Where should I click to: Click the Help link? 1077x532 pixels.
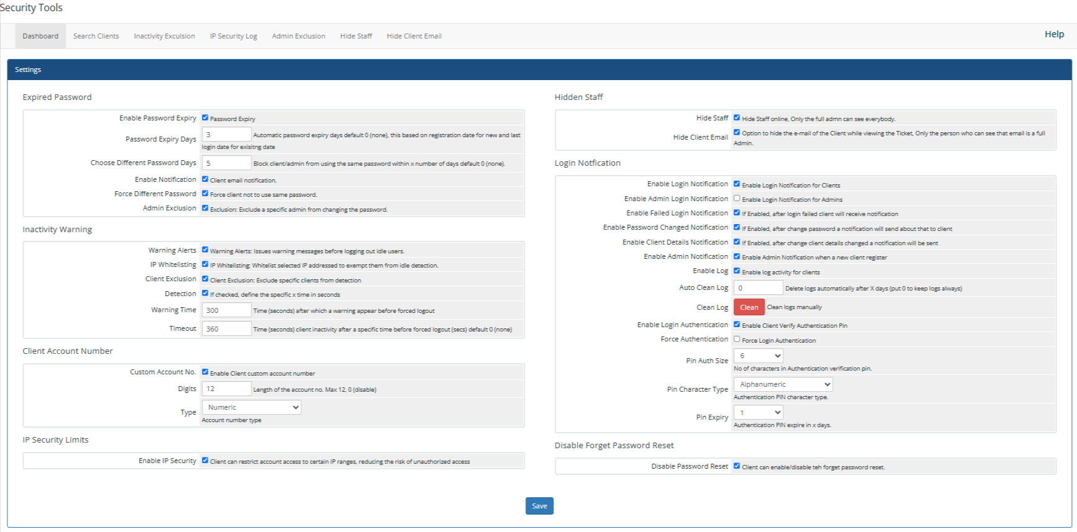[1053, 34]
